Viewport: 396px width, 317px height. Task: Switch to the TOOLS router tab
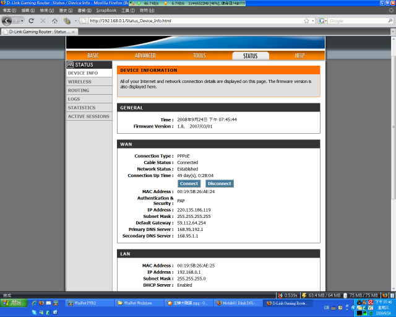pyautogui.click(x=199, y=56)
